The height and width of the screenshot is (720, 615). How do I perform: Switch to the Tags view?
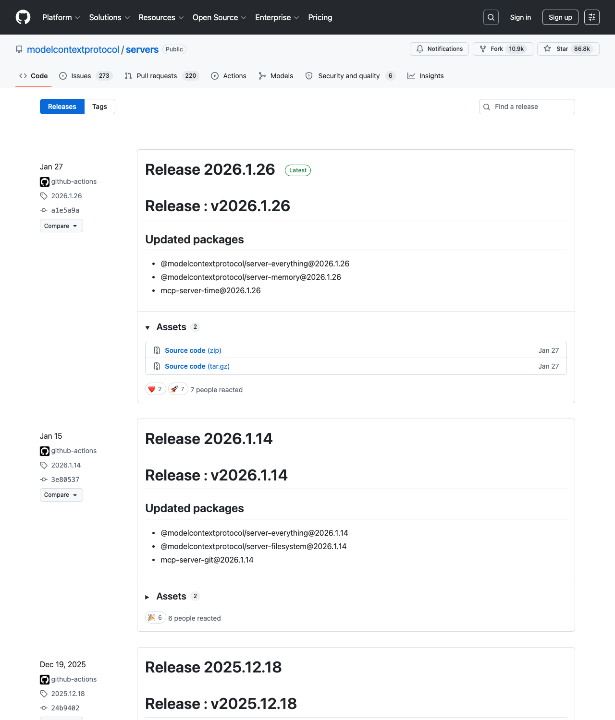pos(99,107)
